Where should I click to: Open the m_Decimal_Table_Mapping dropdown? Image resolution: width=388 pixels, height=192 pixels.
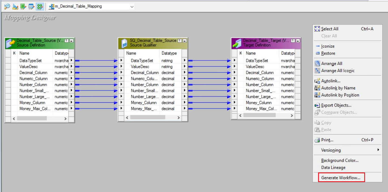click(x=132, y=7)
